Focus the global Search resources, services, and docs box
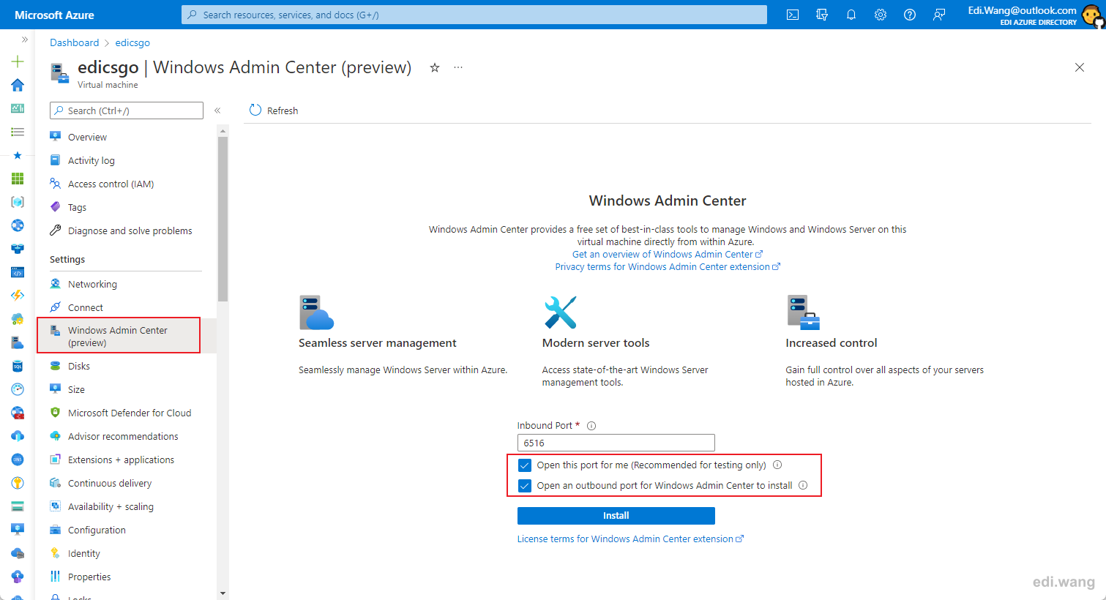 tap(474, 15)
